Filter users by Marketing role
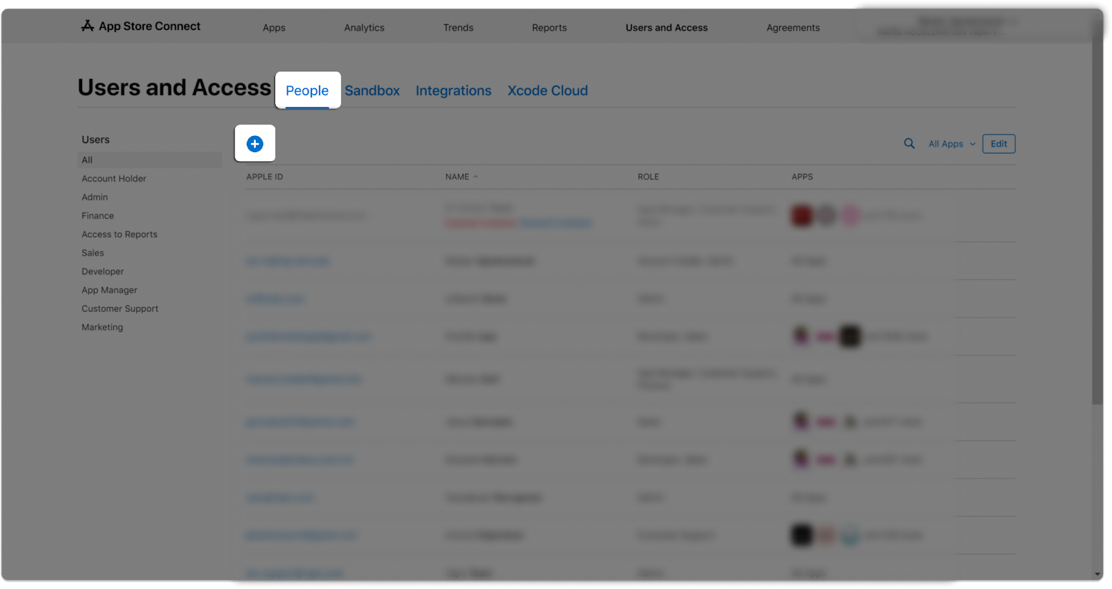The image size is (1112, 589). point(102,327)
